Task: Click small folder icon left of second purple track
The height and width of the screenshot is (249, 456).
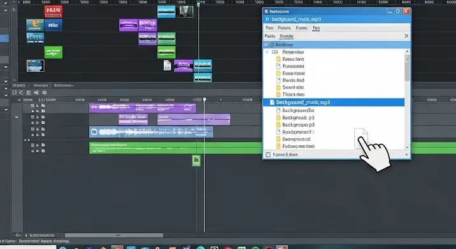Action: coord(17,117)
